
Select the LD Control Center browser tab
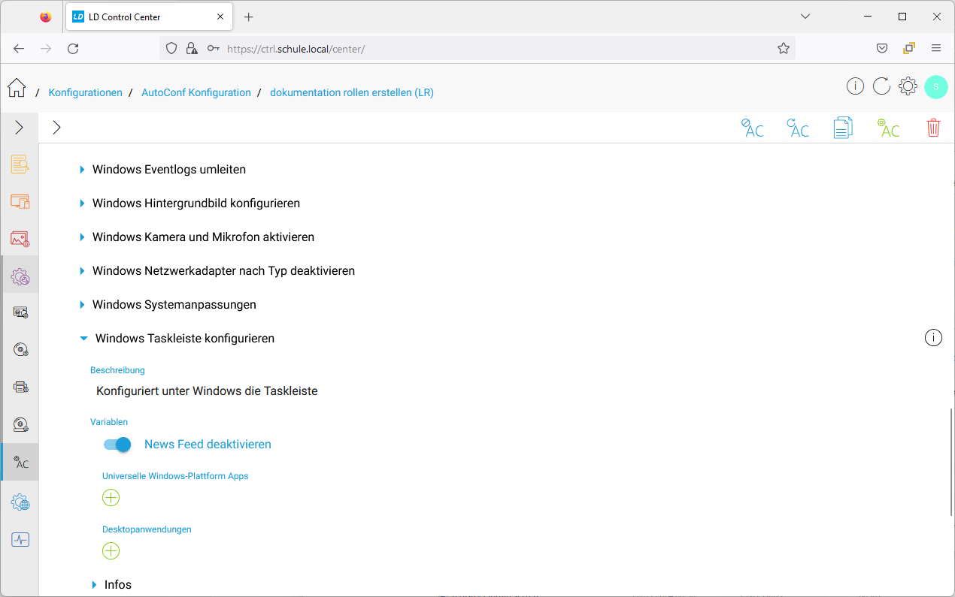click(150, 17)
